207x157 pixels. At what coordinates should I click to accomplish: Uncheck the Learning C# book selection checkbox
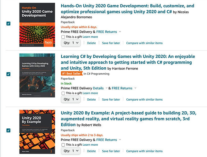8,74
